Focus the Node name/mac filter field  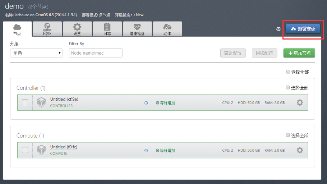tap(96, 53)
